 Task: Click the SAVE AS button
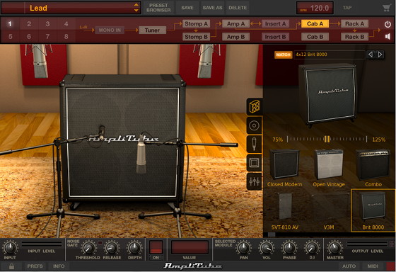point(212,8)
